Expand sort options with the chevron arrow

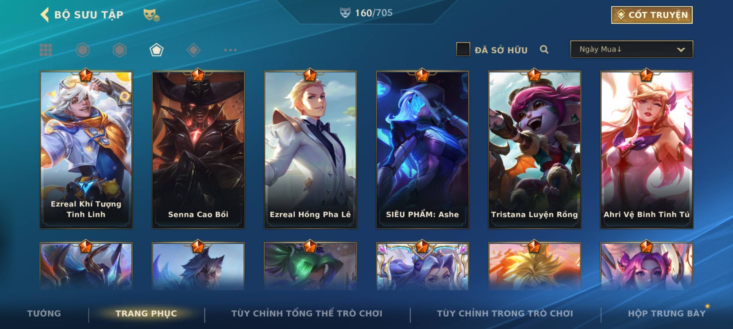[681, 50]
